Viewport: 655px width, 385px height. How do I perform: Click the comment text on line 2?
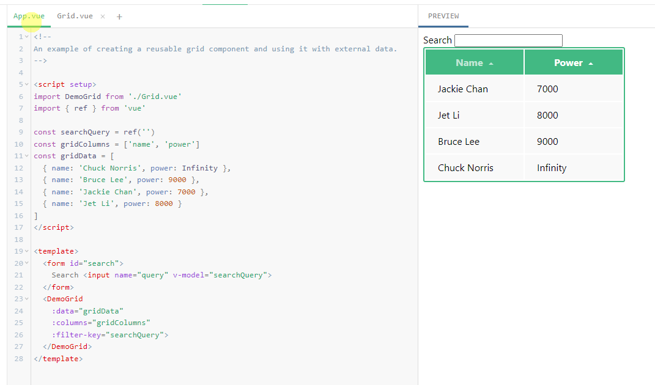(x=215, y=49)
